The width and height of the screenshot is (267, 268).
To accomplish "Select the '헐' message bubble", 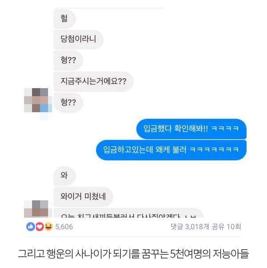I will 65,18.
